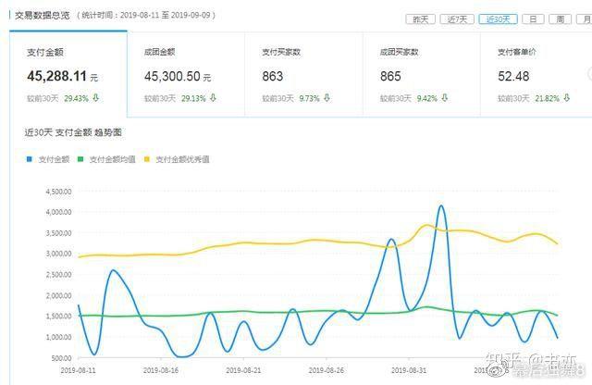
Task: Select the 近7天 time range button
Action: [x=456, y=19]
